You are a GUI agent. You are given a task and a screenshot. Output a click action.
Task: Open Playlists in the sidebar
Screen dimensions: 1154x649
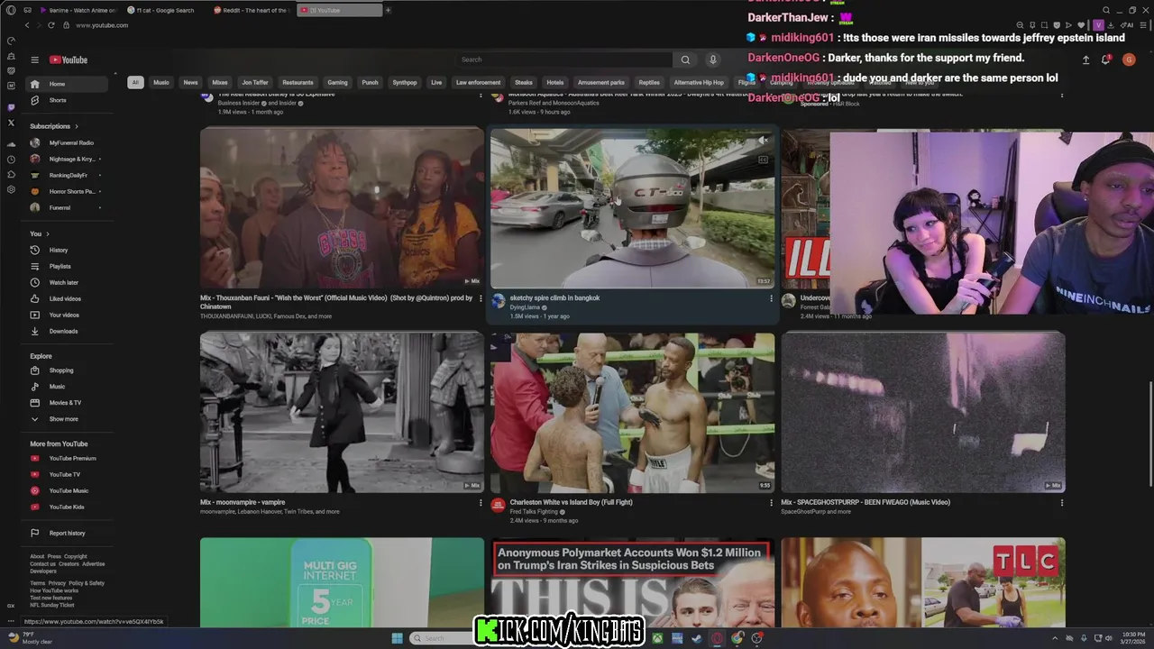[66, 266]
